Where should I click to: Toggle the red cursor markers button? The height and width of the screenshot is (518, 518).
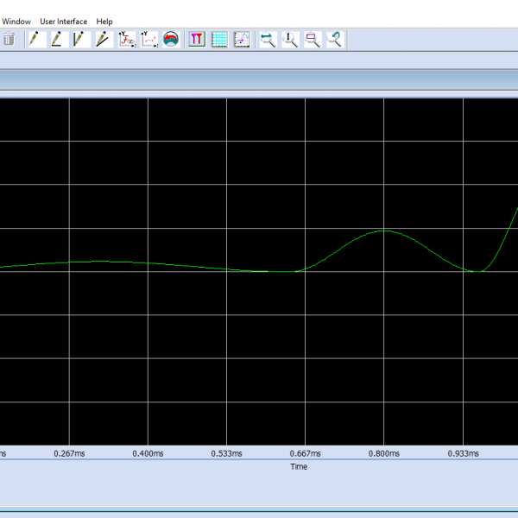(197, 39)
